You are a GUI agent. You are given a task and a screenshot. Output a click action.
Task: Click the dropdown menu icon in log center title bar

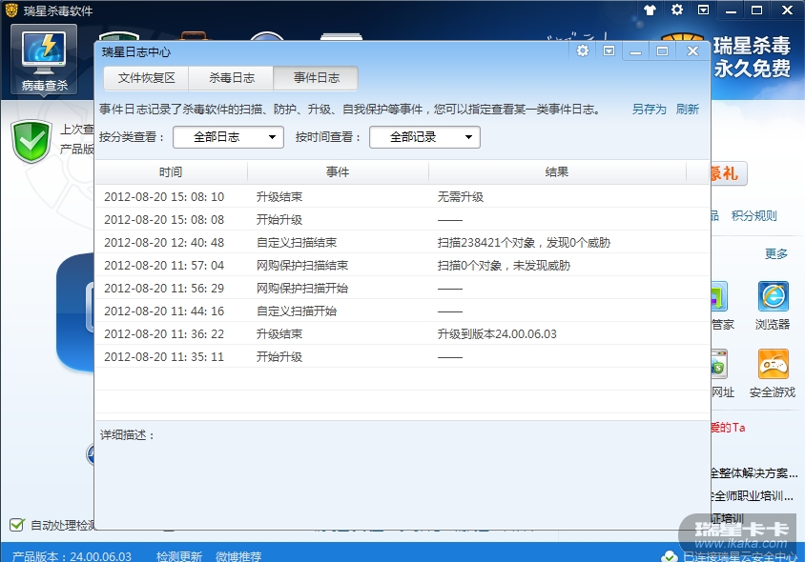point(609,51)
